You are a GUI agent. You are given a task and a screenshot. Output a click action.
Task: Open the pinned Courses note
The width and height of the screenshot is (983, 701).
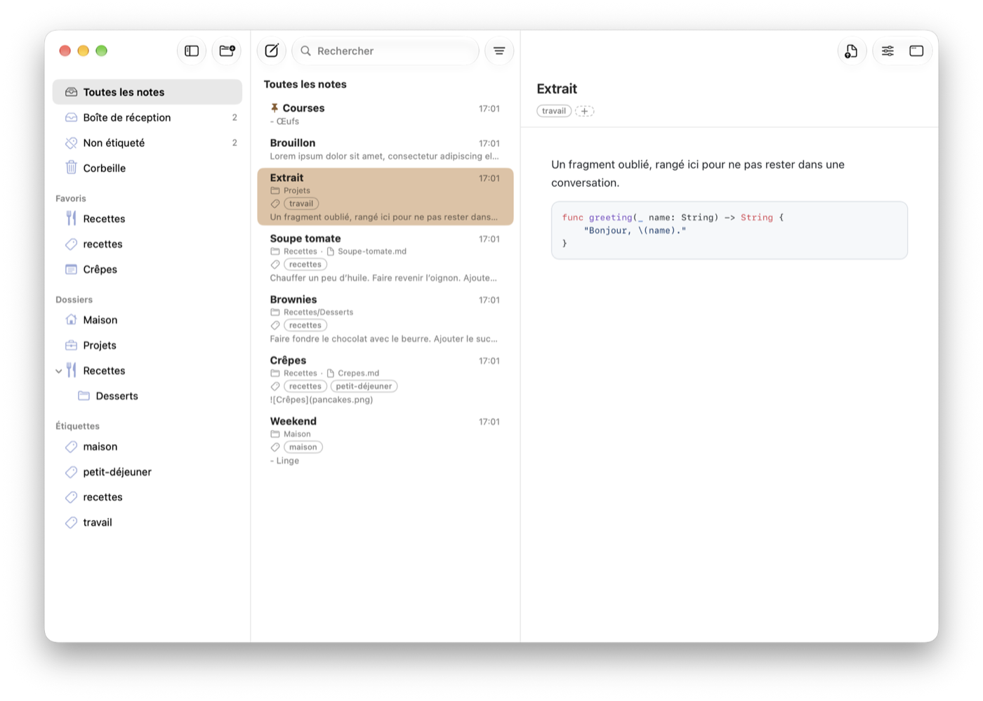[x=385, y=114]
